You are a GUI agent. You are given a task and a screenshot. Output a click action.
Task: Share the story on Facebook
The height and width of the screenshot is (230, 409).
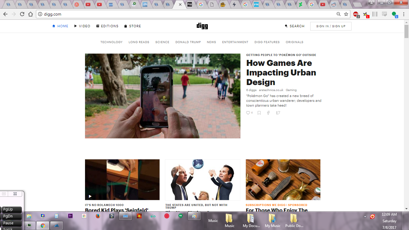[269, 113]
